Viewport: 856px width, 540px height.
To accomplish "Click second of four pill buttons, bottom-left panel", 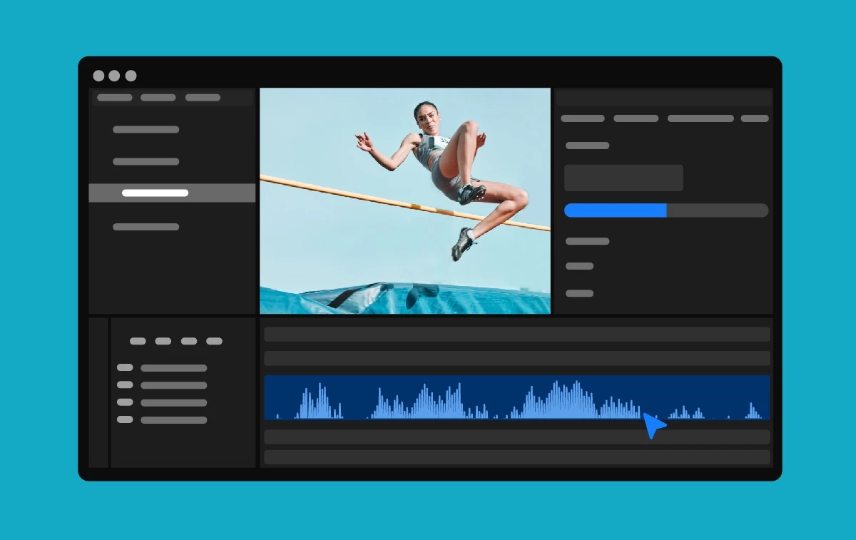I will pyautogui.click(x=163, y=341).
